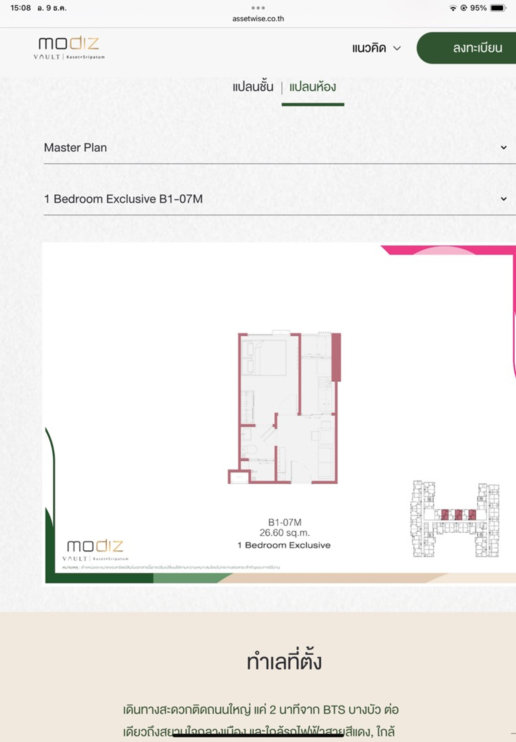Tap the home indicator bar at the bottom
The width and height of the screenshot is (516, 742).
(x=258, y=735)
